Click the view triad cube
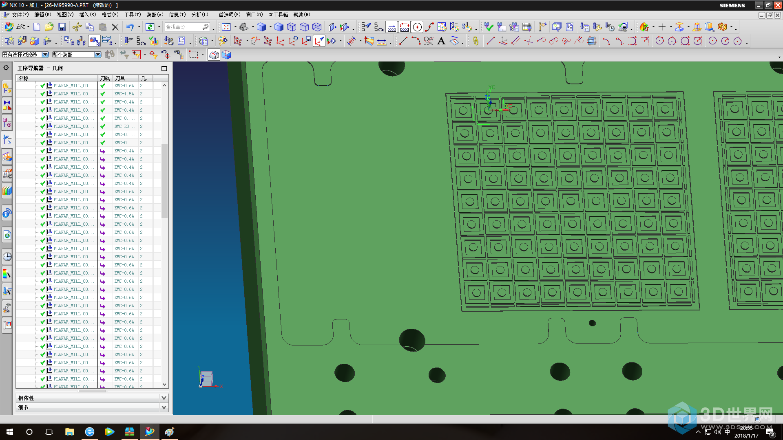The width and height of the screenshot is (783, 440). pyautogui.click(x=206, y=378)
